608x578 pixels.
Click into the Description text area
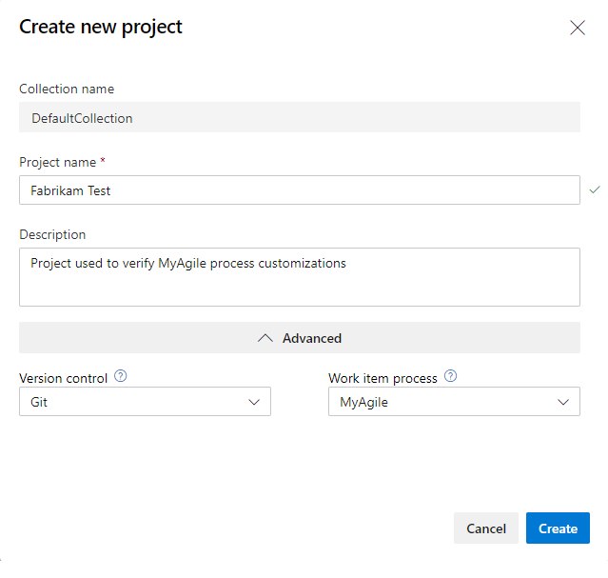click(x=300, y=277)
